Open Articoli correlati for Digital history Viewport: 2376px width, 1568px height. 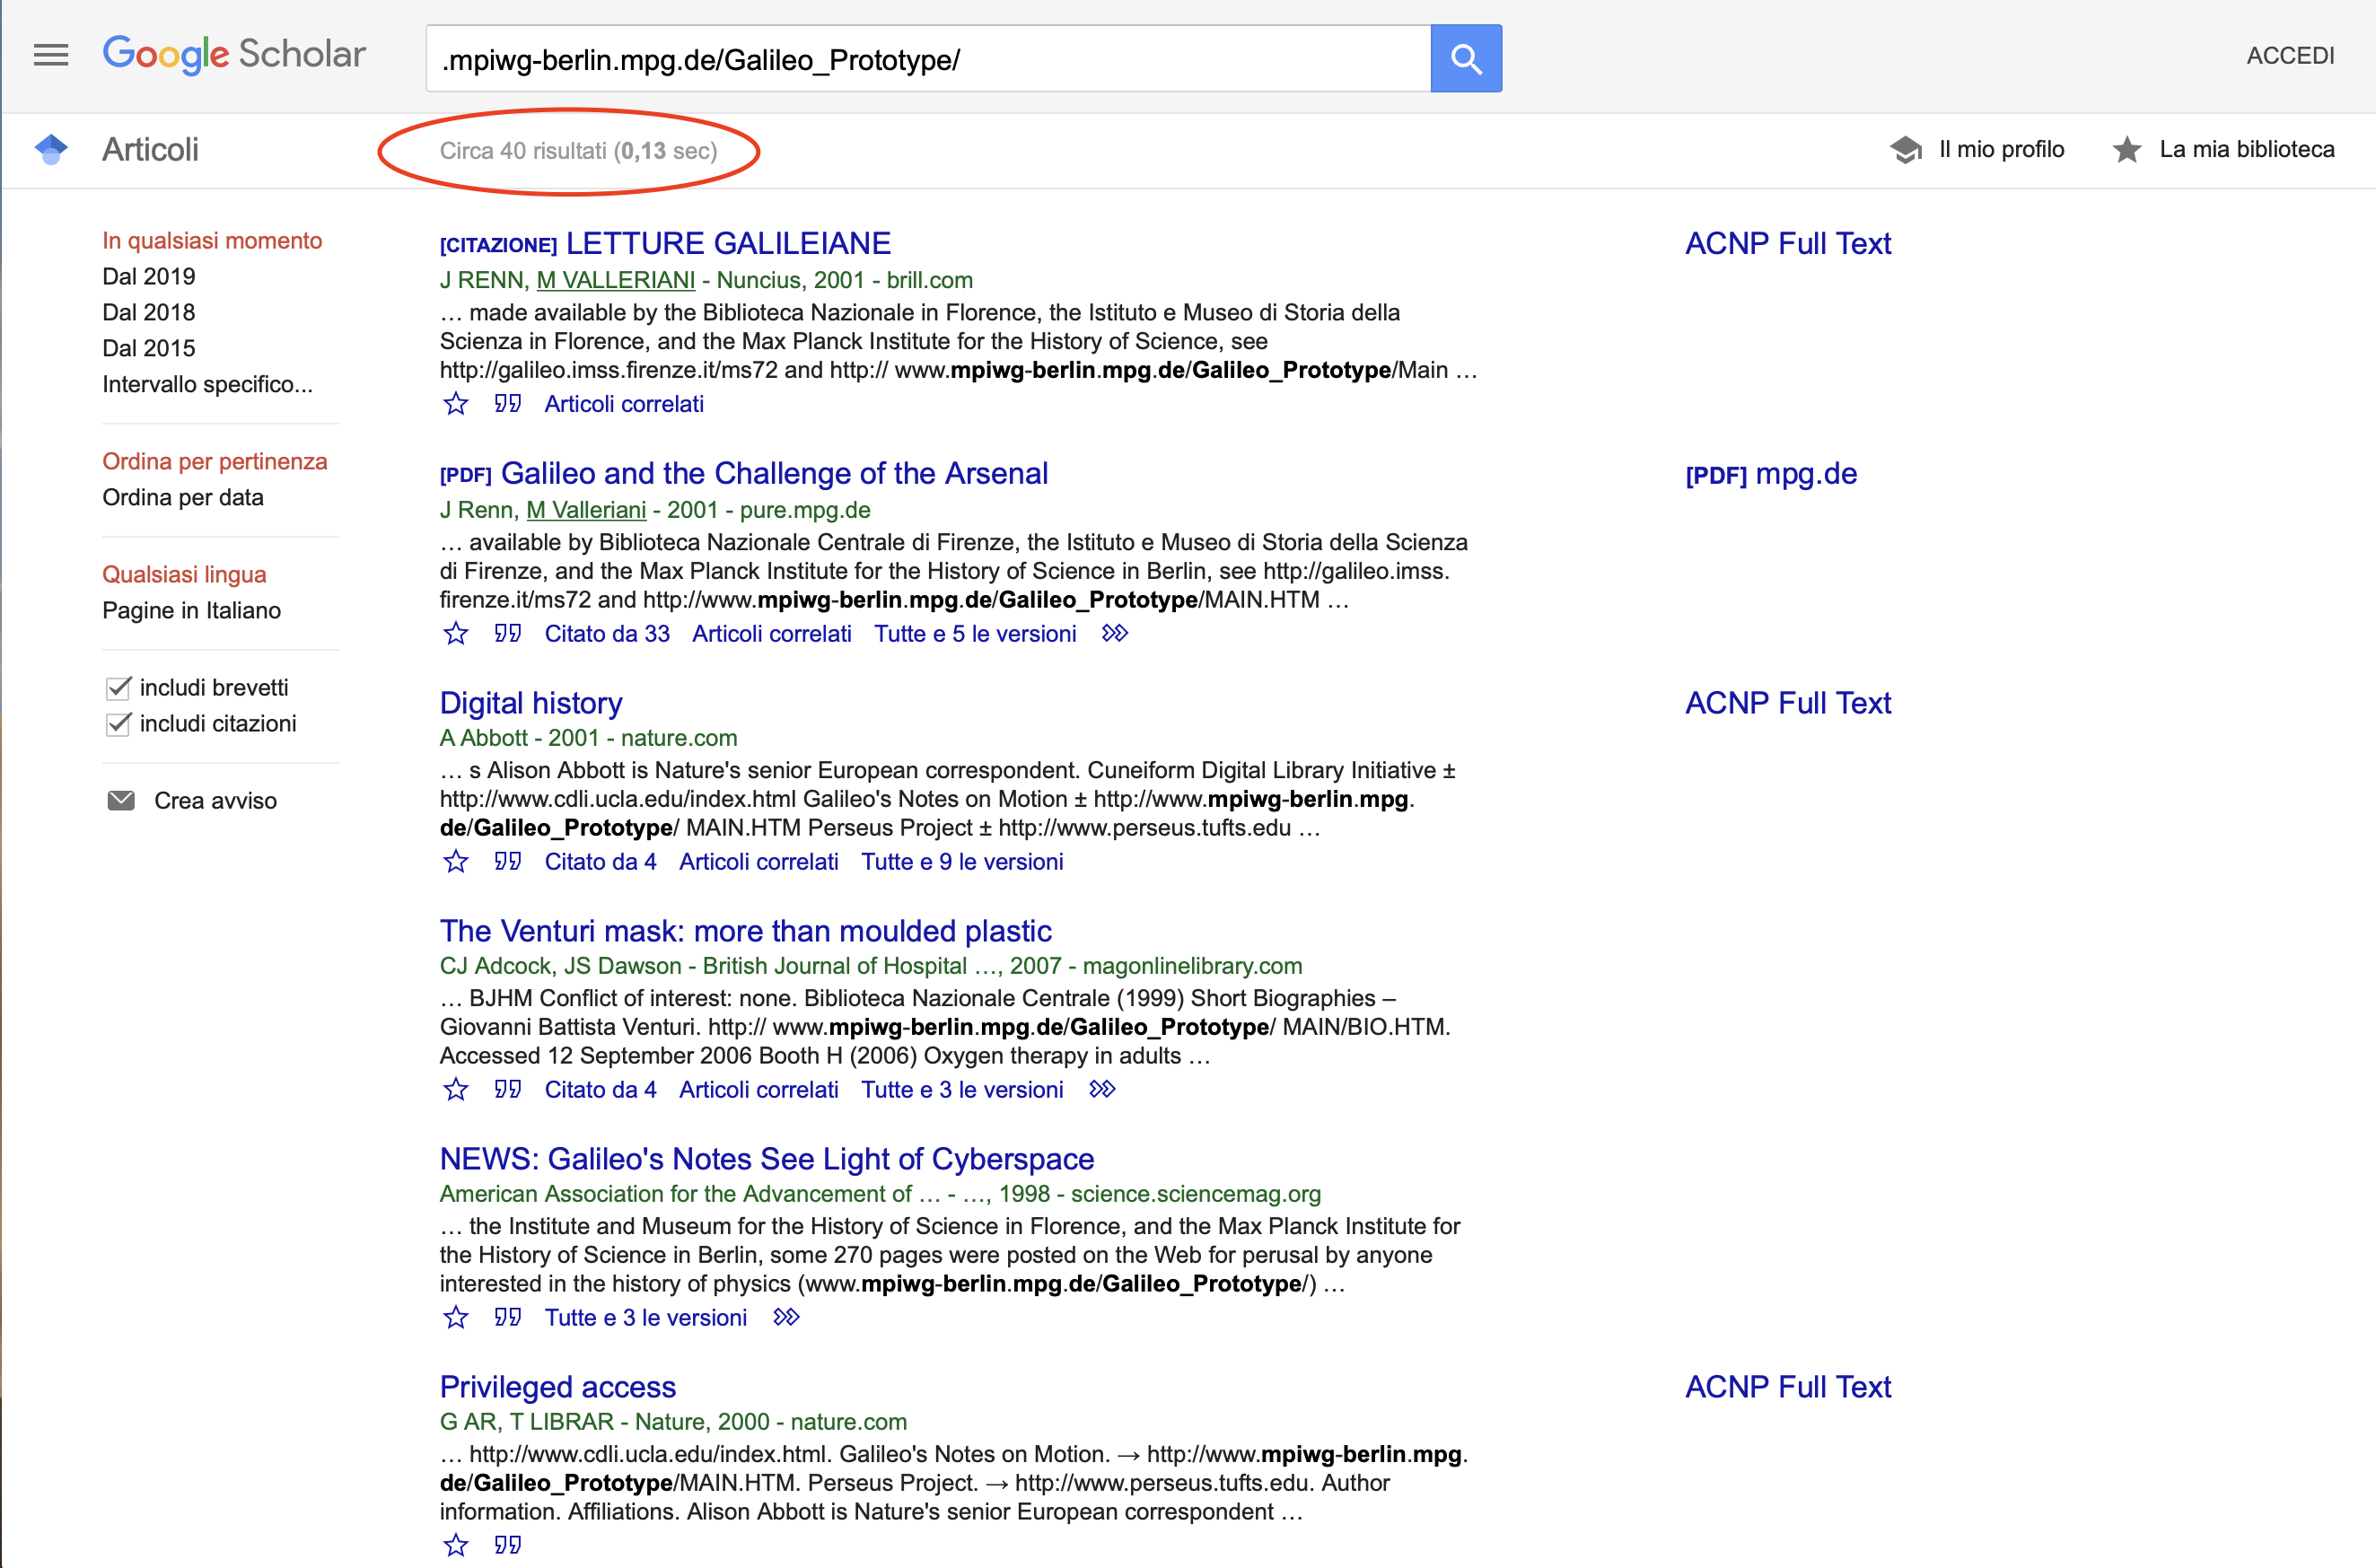(759, 862)
